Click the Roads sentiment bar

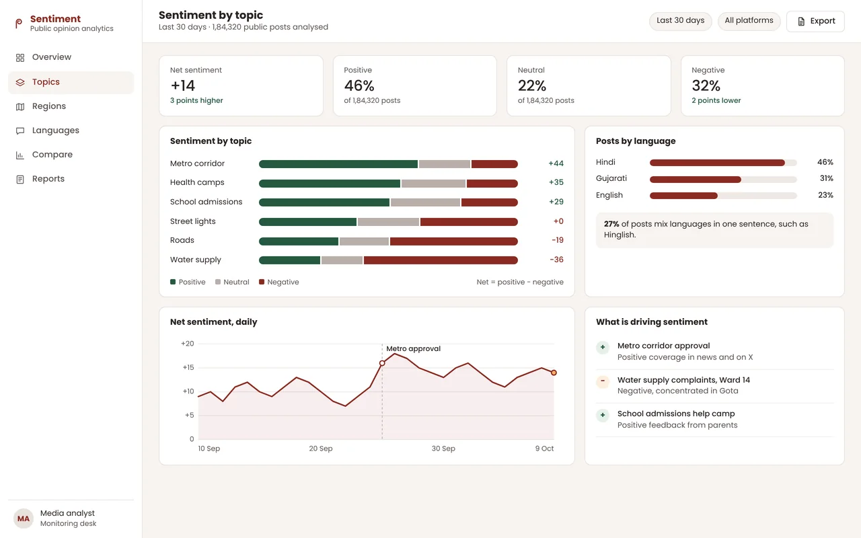click(x=388, y=241)
